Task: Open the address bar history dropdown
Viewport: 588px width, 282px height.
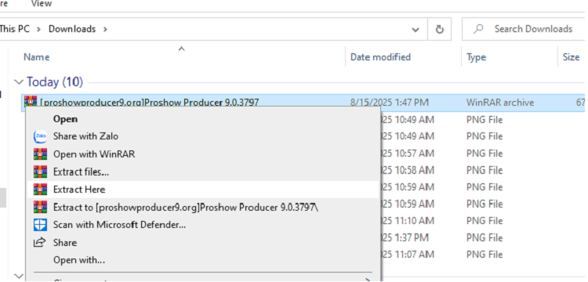Action: pyautogui.click(x=416, y=29)
